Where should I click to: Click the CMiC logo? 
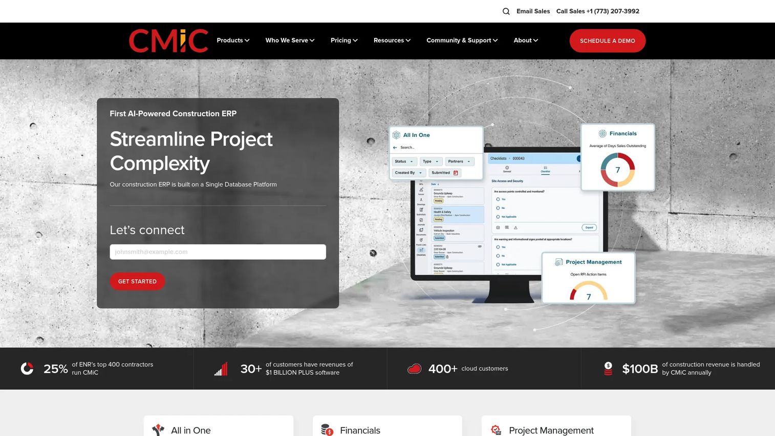(168, 41)
